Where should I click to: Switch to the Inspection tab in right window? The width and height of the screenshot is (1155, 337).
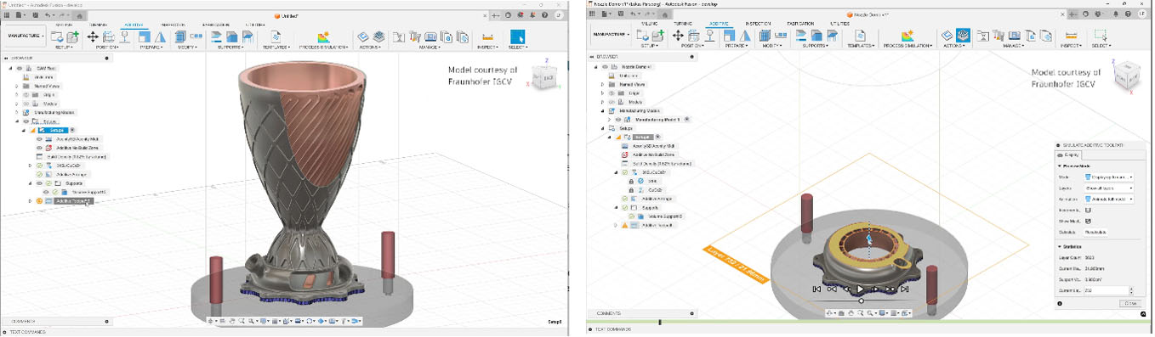click(758, 23)
